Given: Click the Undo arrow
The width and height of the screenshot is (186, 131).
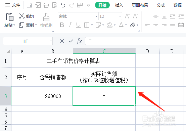Looking at the screenshot, I should click(63, 5).
